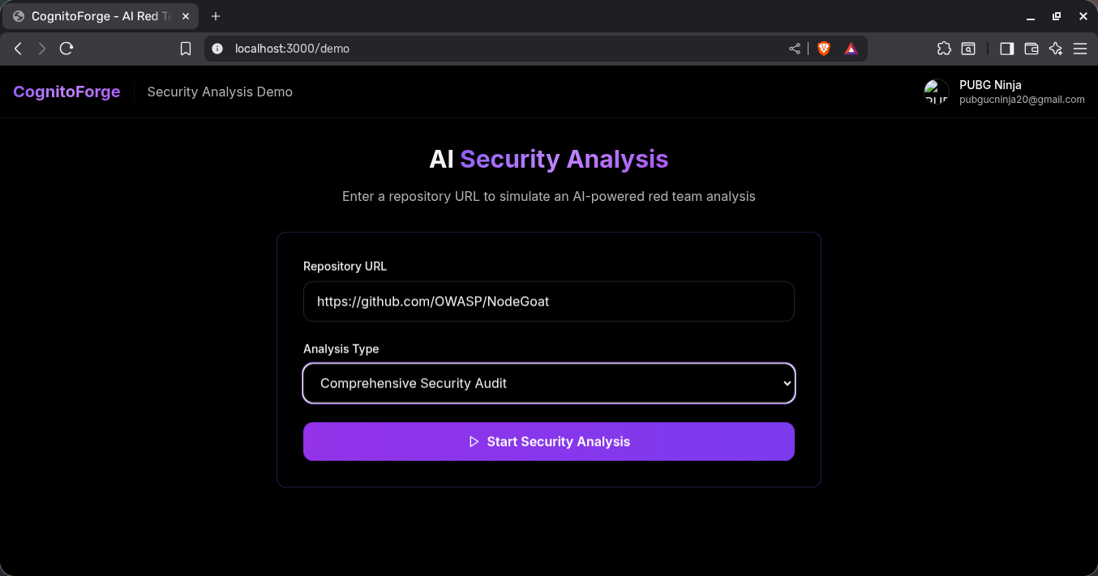The width and height of the screenshot is (1098, 576).
Task: Focus the Repository URL input field
Action: pyautogui.click(x=549, y=301)
